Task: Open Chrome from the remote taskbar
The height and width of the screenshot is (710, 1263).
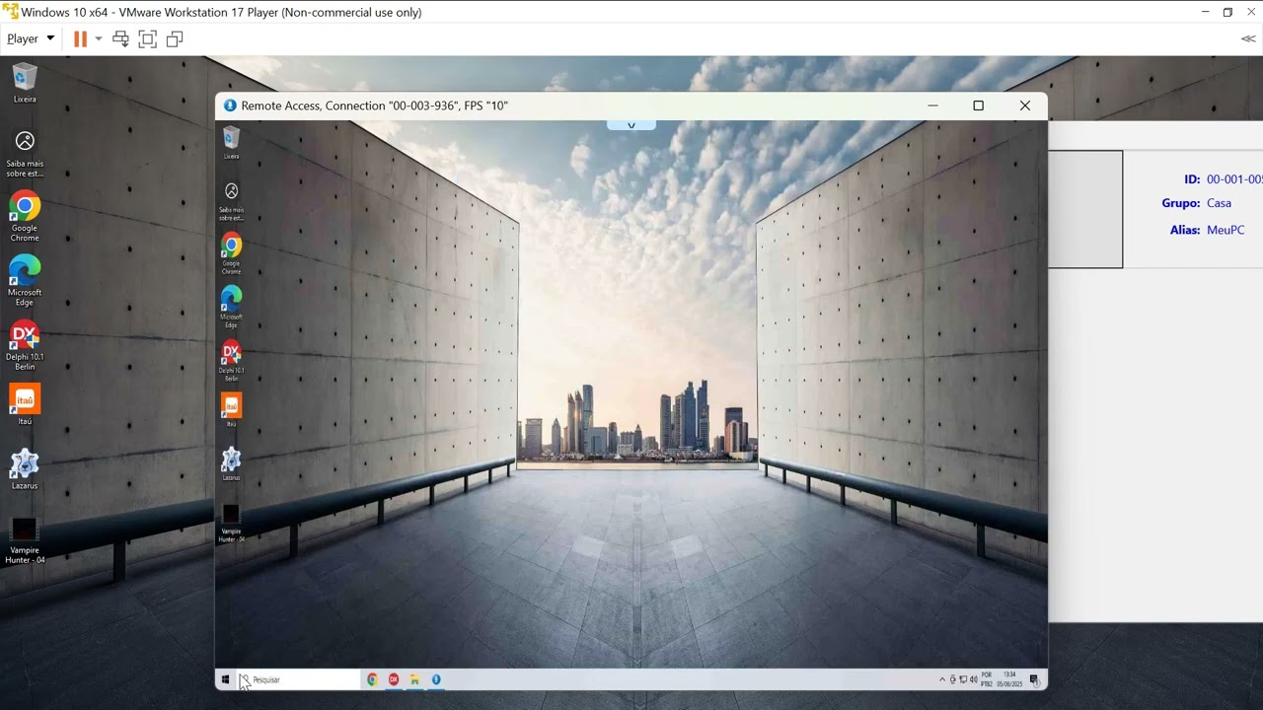Action: click(372, 679)
